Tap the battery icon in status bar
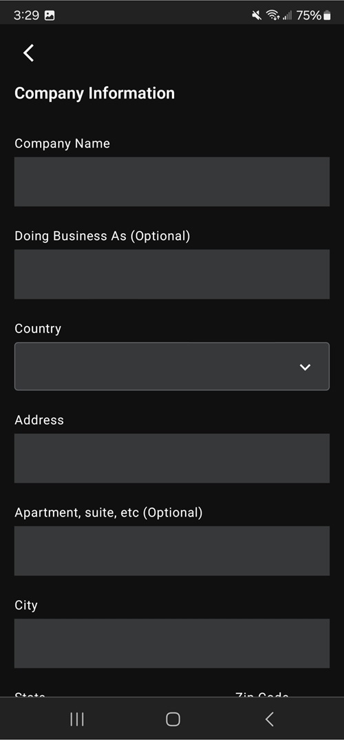Viewport: 344px width, 740px height. 327,16
